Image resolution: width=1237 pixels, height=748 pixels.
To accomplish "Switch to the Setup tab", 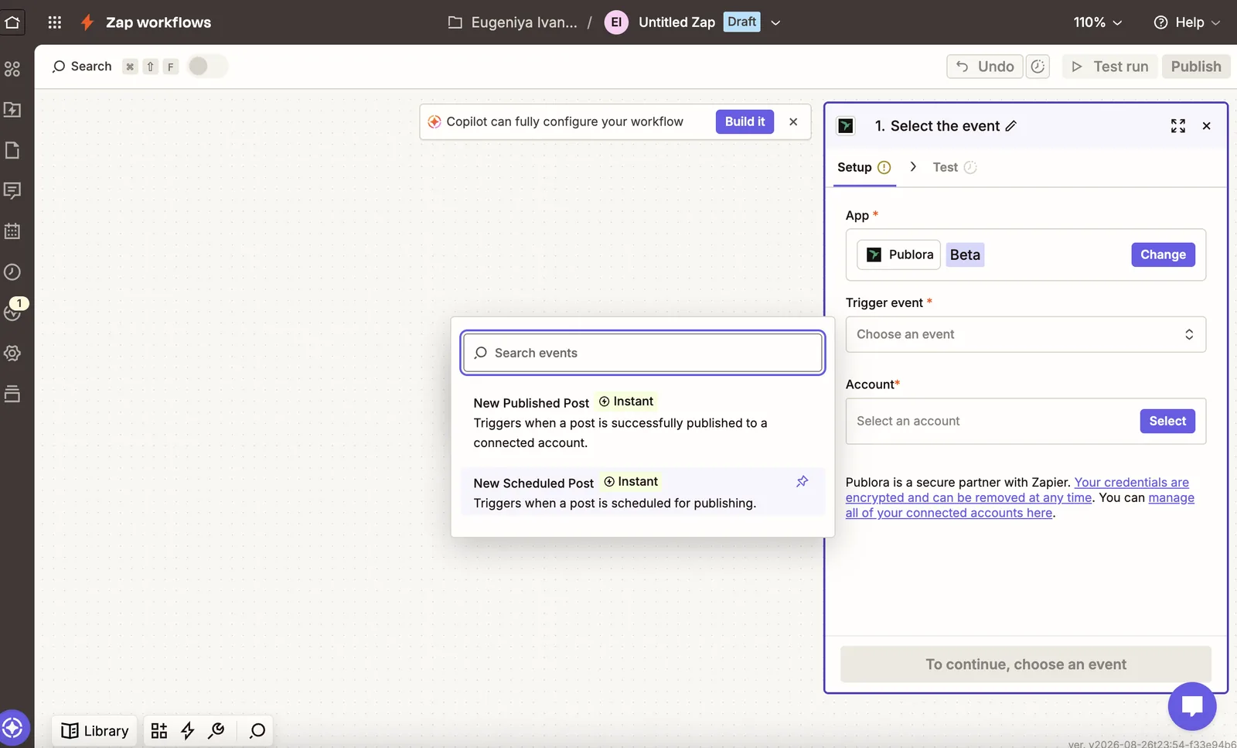I will point(864,167).
